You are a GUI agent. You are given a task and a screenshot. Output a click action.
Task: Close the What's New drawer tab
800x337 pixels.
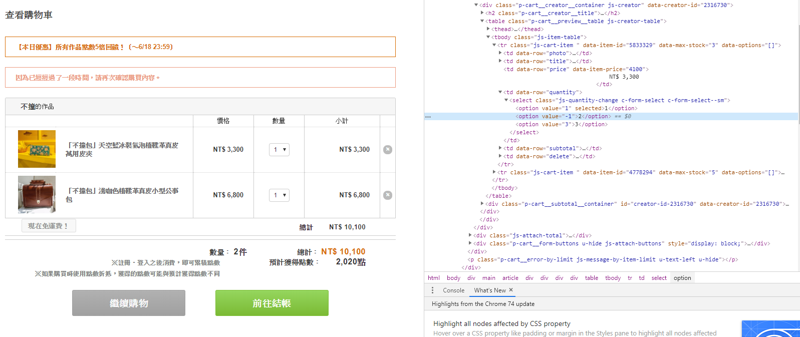coord(511,290)
